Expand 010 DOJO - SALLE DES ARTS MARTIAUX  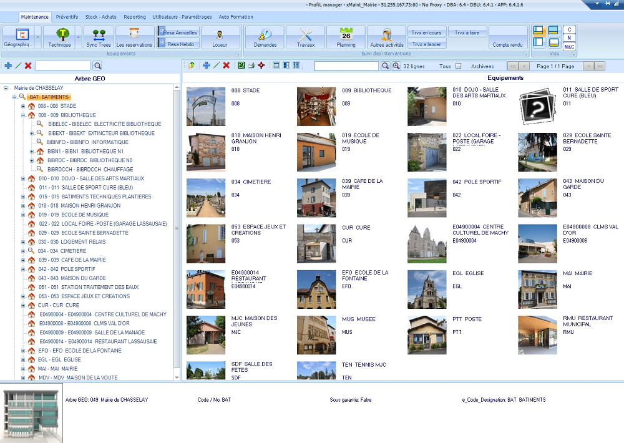point(23,178)
